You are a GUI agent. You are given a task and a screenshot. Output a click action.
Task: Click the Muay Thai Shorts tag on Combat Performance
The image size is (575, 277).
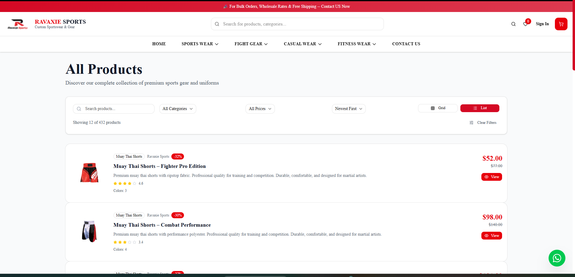click(129, 215)
